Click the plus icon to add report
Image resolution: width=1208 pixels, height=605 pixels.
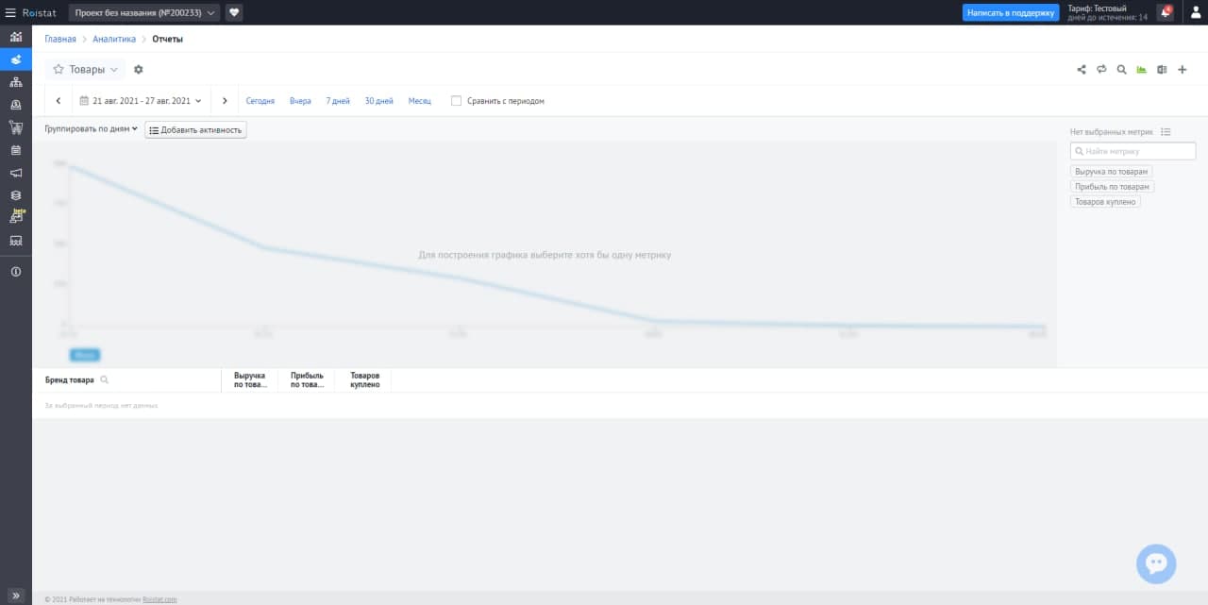click(x=1183, y=69)
